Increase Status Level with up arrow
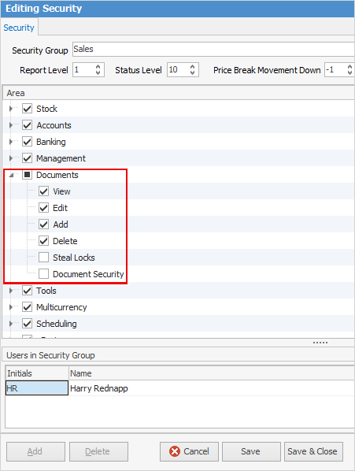 point(192,66)
